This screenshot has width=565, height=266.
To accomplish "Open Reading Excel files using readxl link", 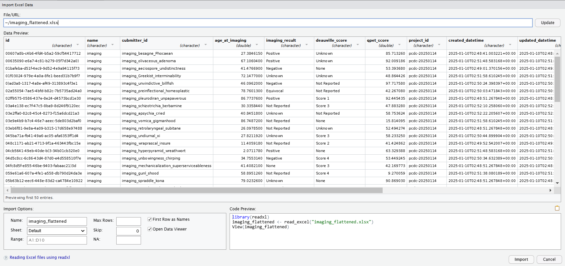I will click(40, 258).
